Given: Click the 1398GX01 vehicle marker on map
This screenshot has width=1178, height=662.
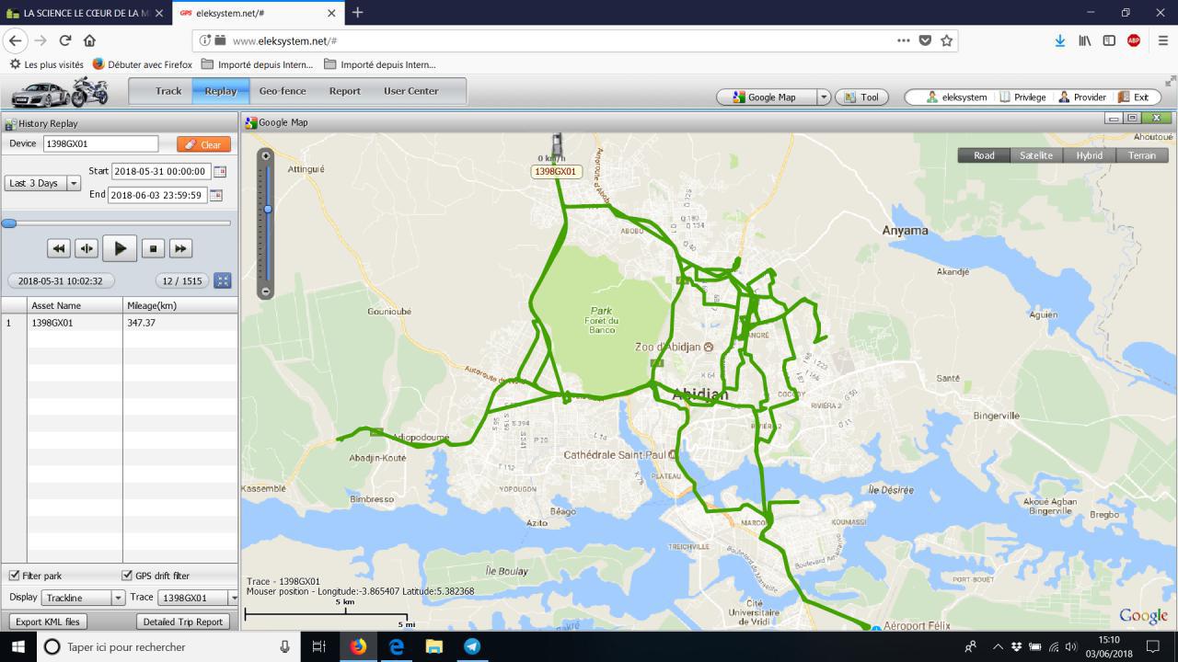Looking at the screenshot, I should tap(556, 147).
